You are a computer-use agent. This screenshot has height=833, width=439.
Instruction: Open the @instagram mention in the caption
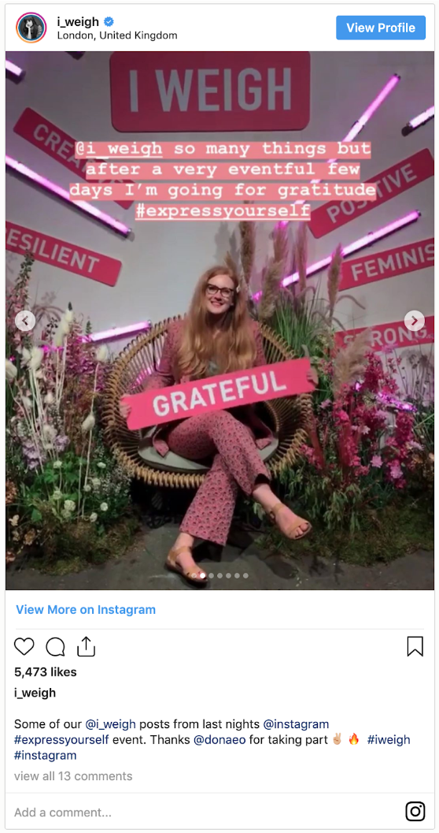pos(296,724)
